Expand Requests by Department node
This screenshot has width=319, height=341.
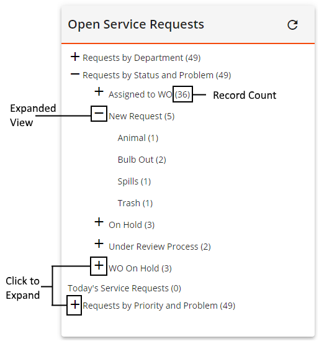point(75,57)
